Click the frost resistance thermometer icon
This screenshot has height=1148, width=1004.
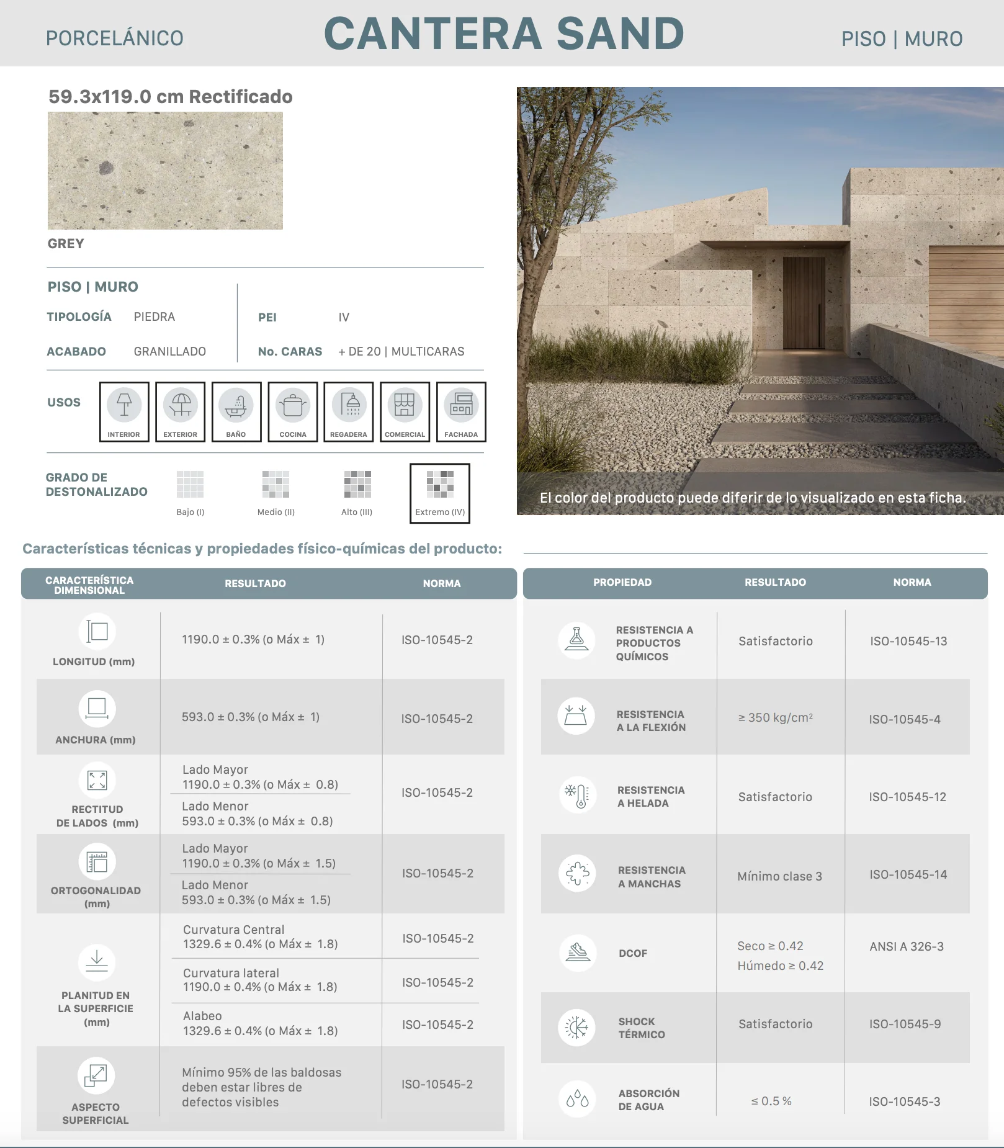[x=577, y=795]
